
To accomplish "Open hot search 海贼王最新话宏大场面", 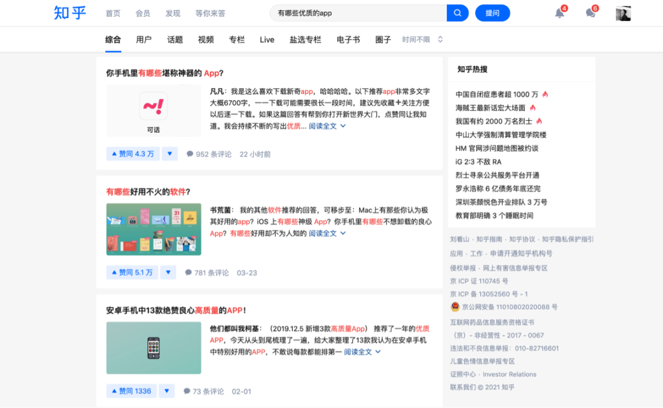I will coord(490,108).
